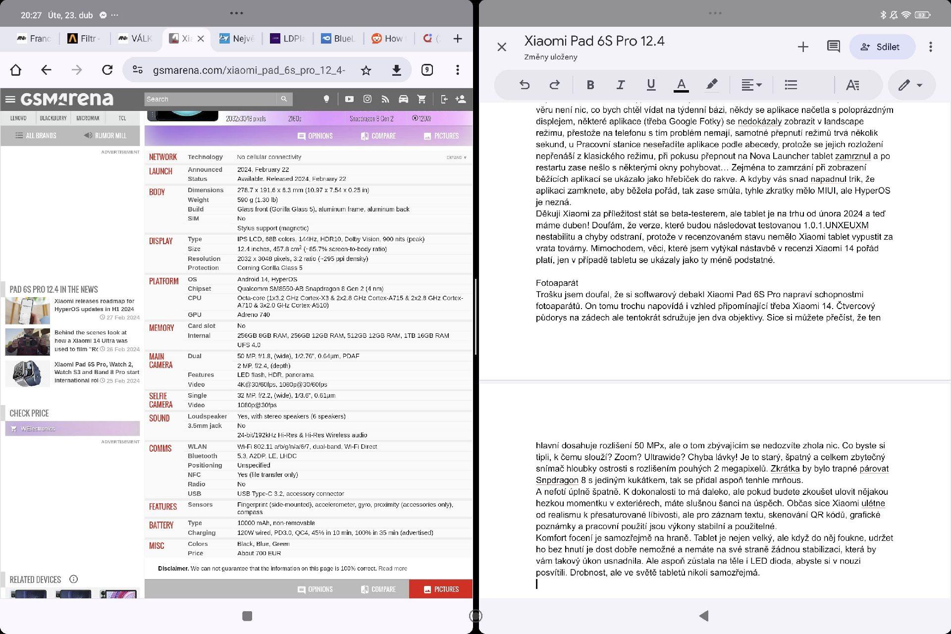Switch to the VÁLK Chrome tab
This screenshot has height=634, width=951.
(135, 39)
